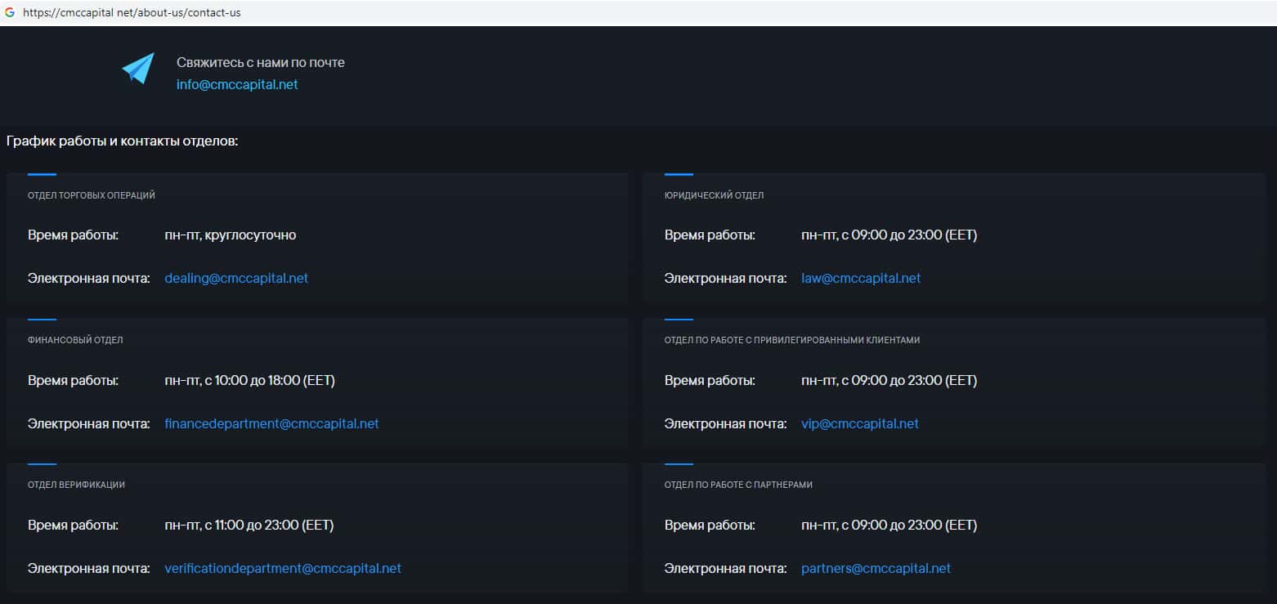The image size is (1277, 604).
Task: Click the 'Свяжитесь с нами по почте' text
Action: click(x=261, y=63)
